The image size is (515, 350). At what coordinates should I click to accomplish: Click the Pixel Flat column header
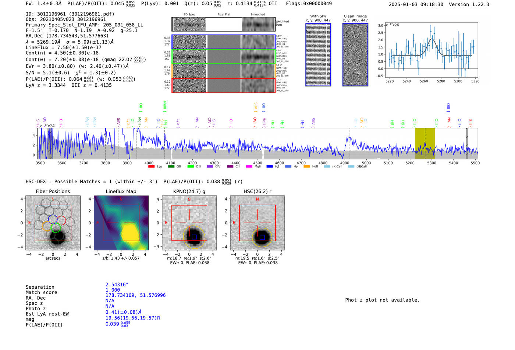coord(224,15)
